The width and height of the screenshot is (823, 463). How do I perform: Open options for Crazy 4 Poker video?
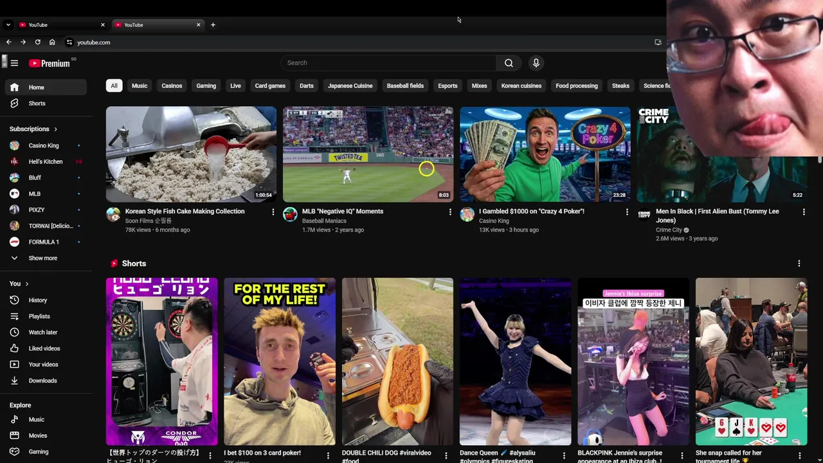[x=627, y=212]
